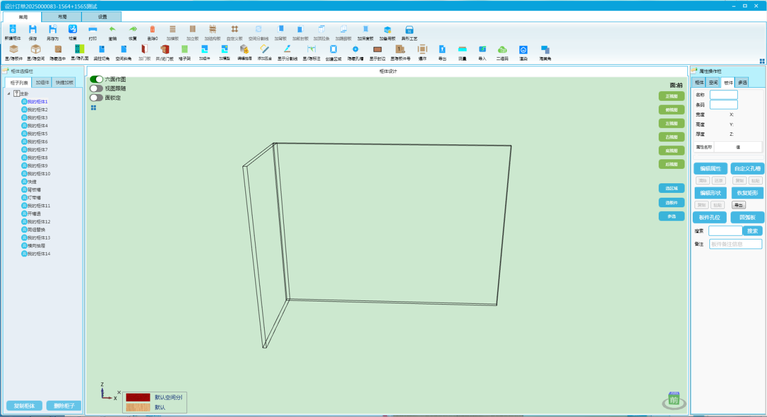Click the 板件备注信息 remark field
This screenshot has height=417, width=767.
pos(735,244)
